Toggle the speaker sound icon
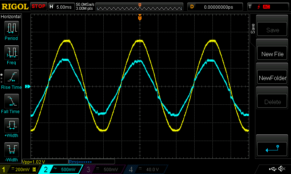The height and width of the screenshot is (174, 291). tap(281, 169)
